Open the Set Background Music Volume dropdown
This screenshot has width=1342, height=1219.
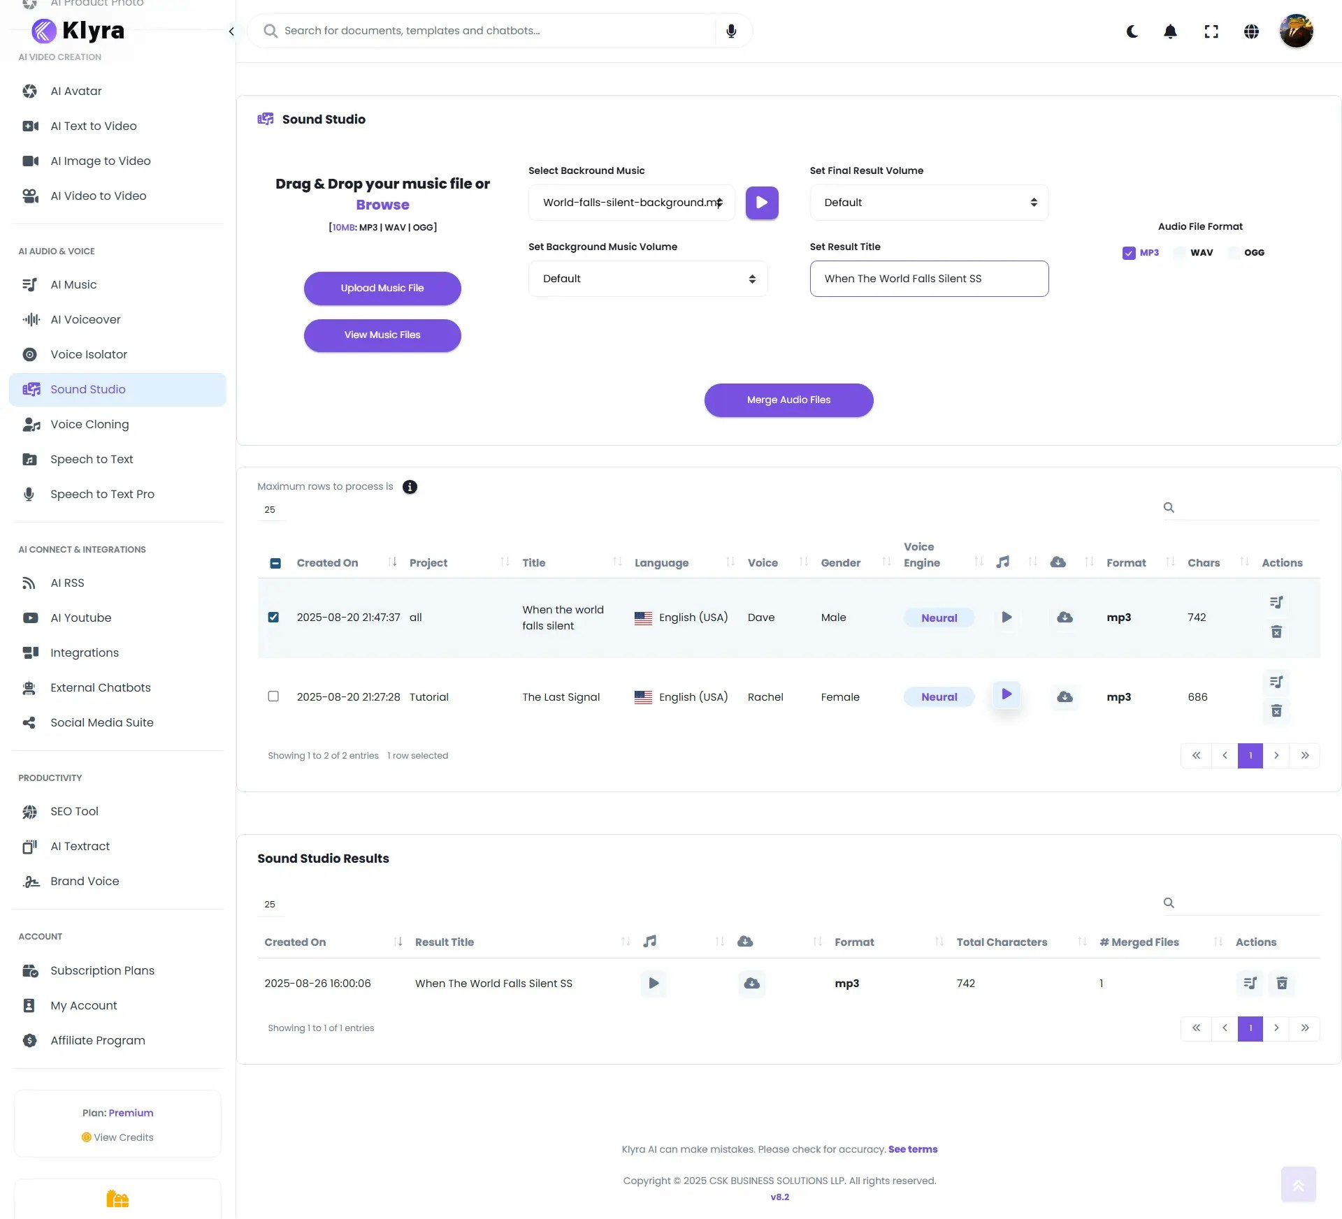coord(647,278)
